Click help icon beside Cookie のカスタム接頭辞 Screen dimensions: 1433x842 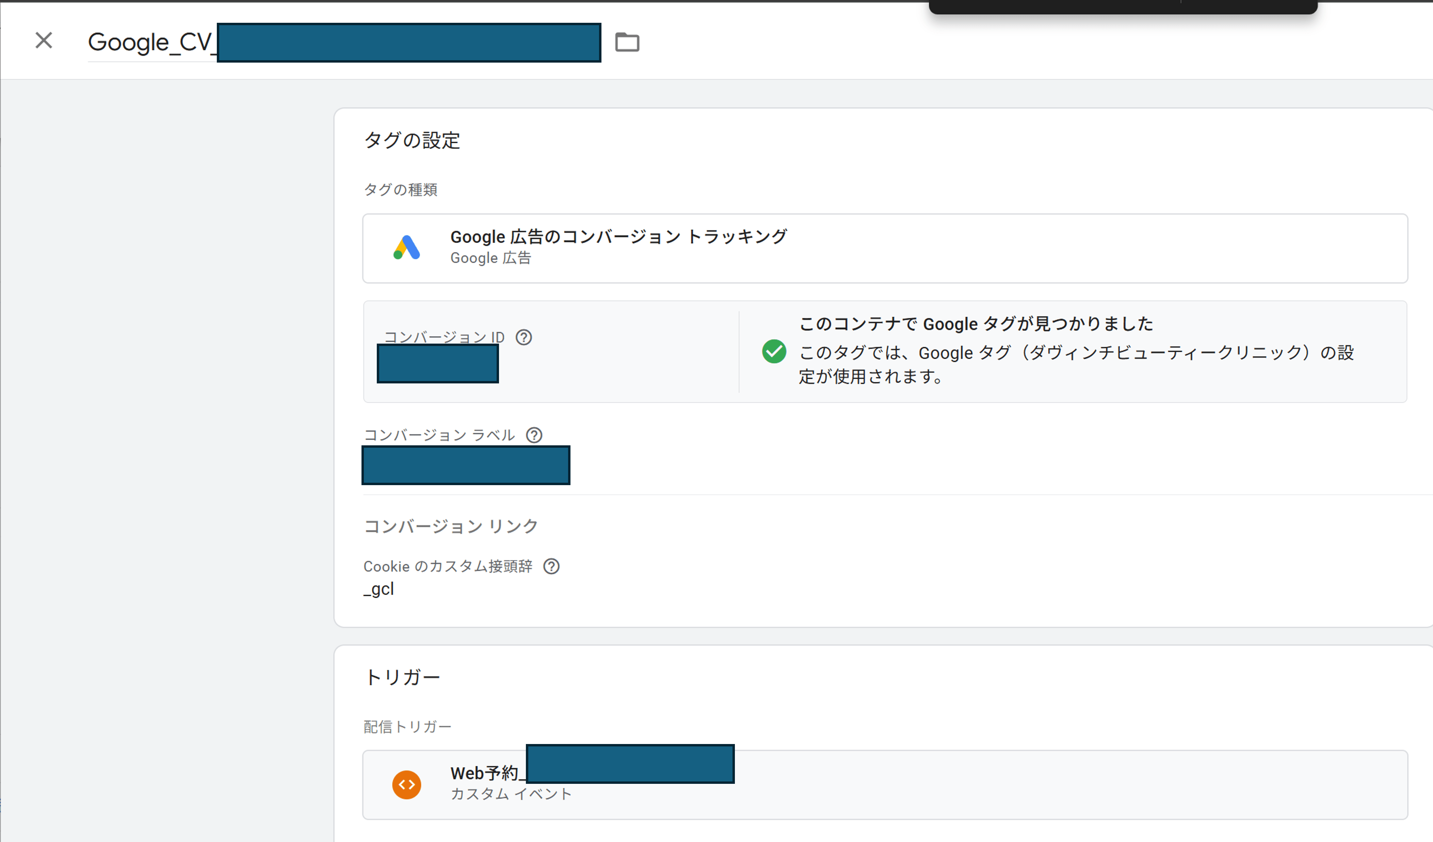click(x=551, y=567)
